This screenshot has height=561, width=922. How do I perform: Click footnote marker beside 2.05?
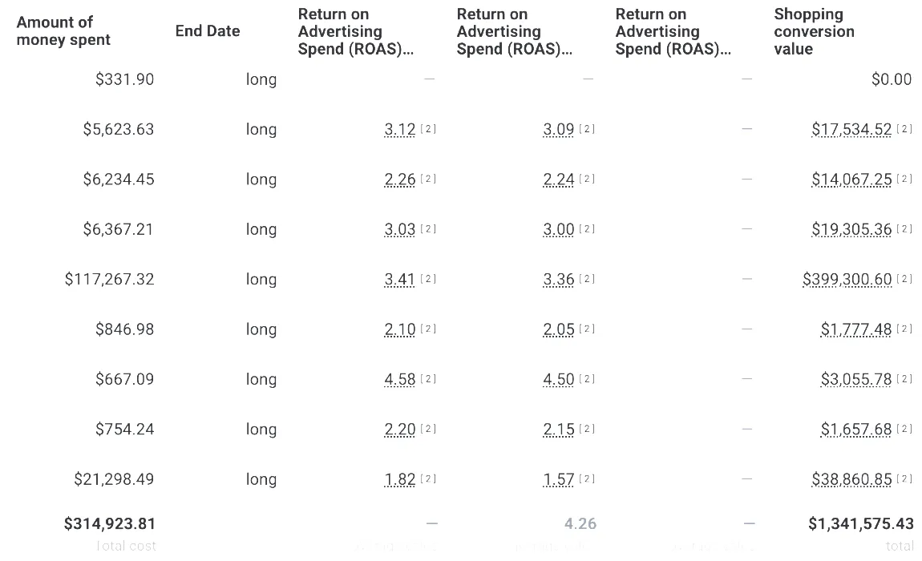[x=587, y=329]
